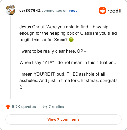The height and width of the screenshot is (130, 127).
Task: Click the nauseated face emoji
Action: [x=71, y=40]
